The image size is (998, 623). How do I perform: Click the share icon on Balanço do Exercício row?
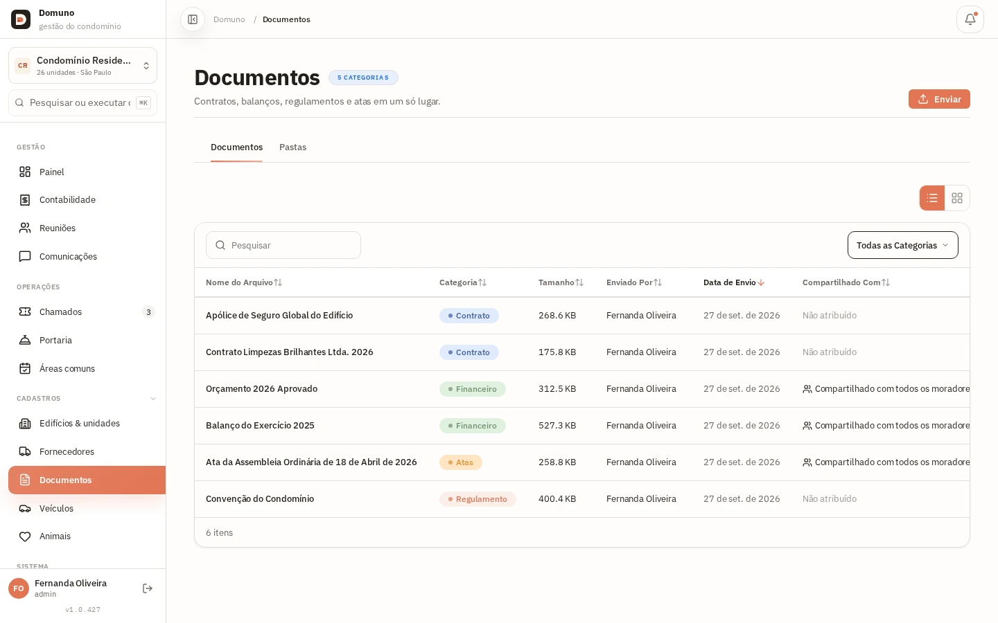coord(807,426)
